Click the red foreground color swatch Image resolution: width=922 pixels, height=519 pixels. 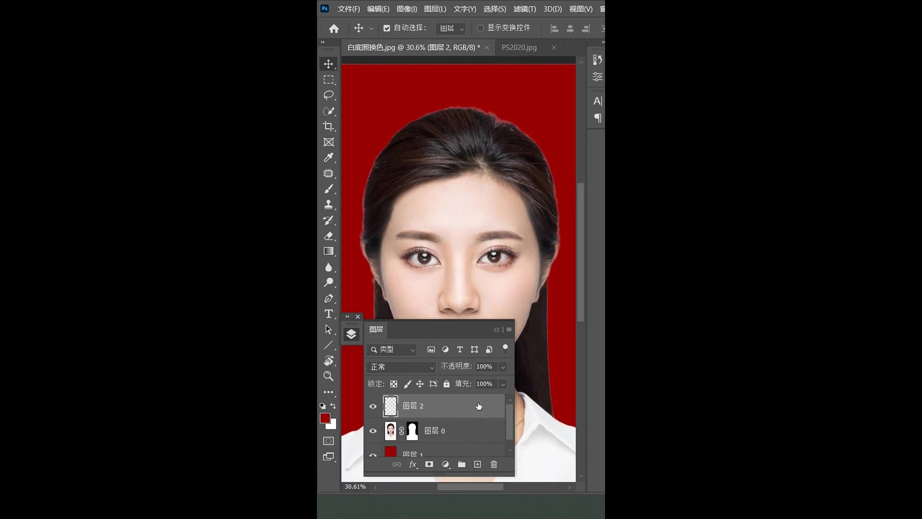(326, 419)
